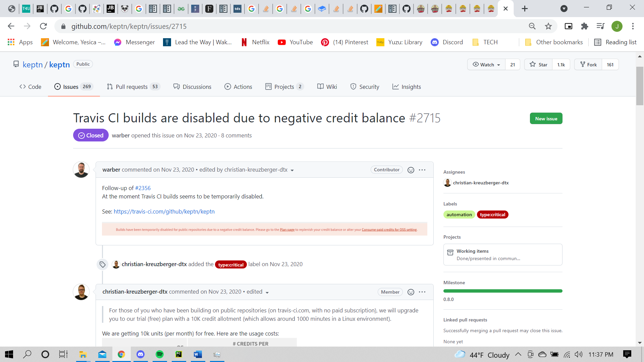644x362 pixels.
Task: Open the tab search dropdown in title bar
Action: pos(564,9)
